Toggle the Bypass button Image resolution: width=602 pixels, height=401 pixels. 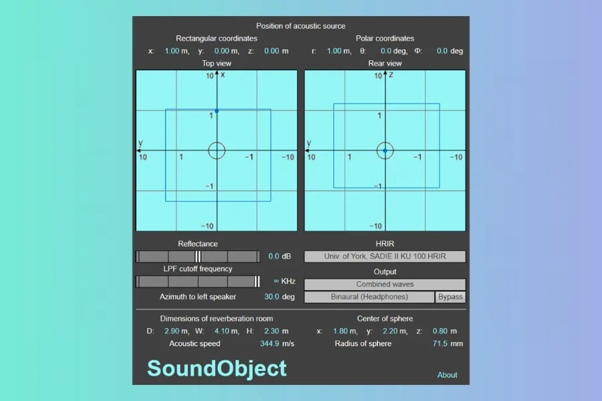(x=450, y=297)
